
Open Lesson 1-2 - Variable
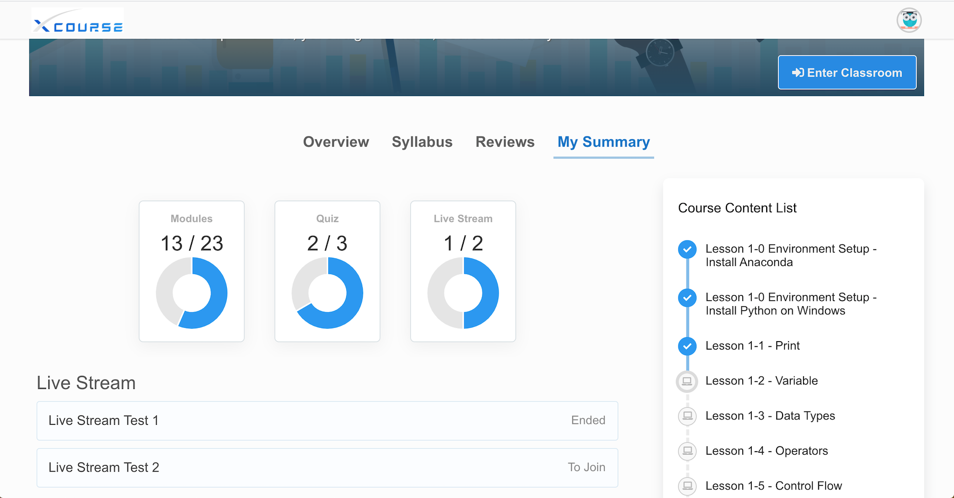(762, 381)
